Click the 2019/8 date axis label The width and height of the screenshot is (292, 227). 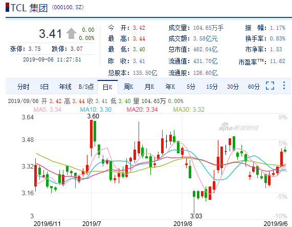pos(183,223)
